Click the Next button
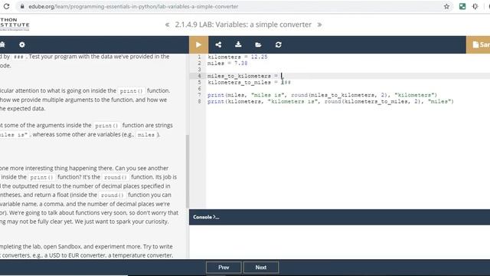Screen dimensions: 490x276 pyautogui.click(x=261, y=268)
